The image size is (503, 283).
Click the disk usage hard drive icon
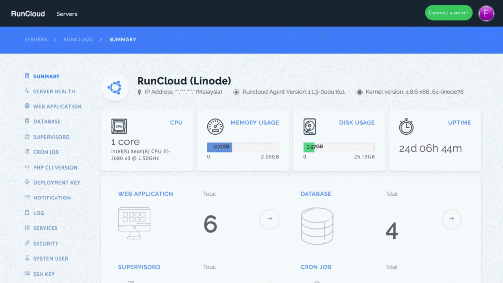pos(309,126)
